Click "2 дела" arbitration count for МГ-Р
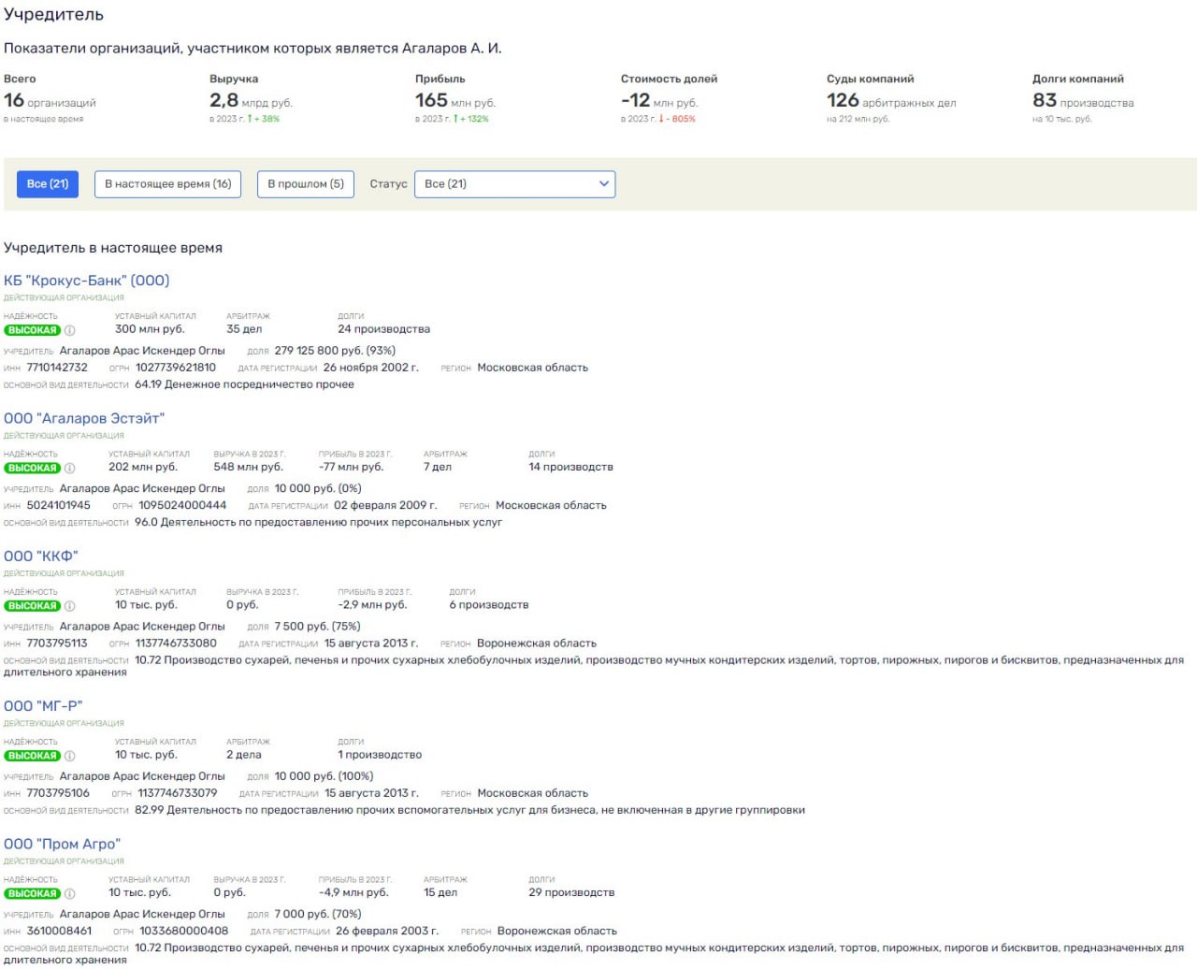 click(244, 755)
